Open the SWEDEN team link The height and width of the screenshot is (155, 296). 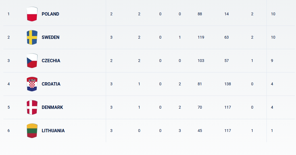[50, 37]
